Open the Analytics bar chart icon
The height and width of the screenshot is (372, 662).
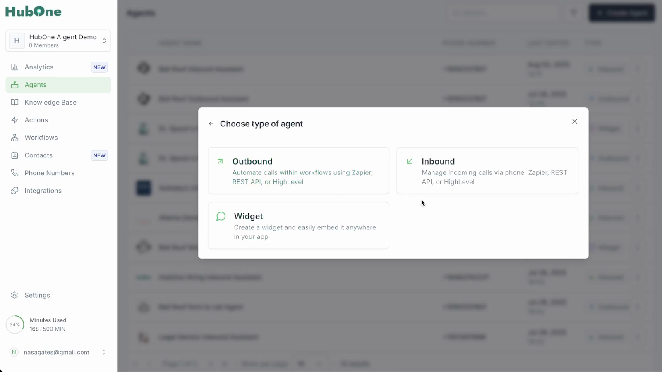(x=14, y=67)
